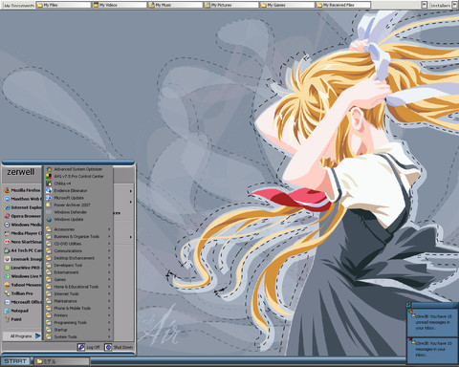Image resolution: width=459 pixels, height=367 pixels.
Task: Expand the Games folder
Action: point(78,280)
